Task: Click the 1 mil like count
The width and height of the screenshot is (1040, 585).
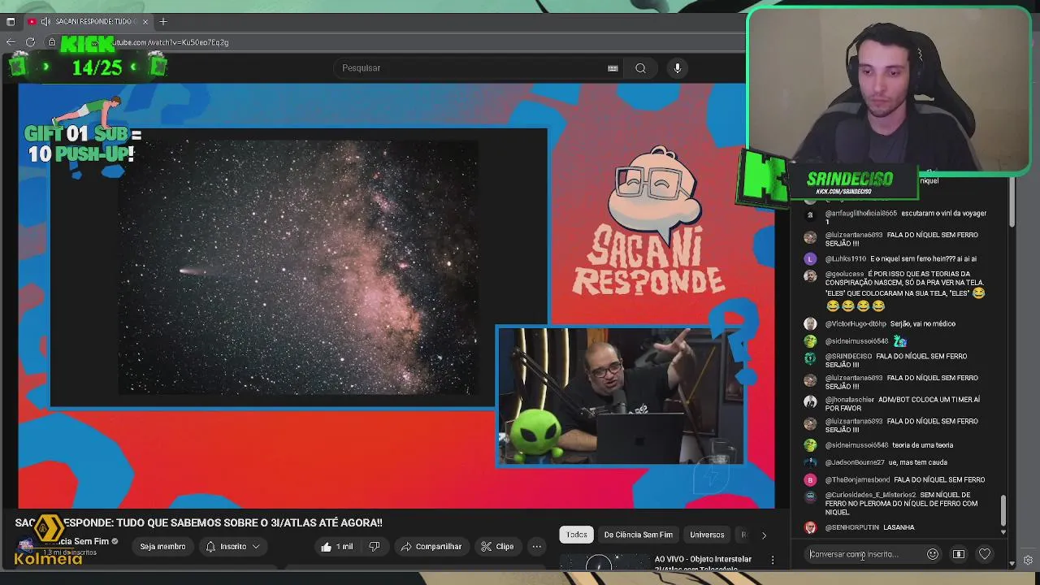Action: (x=346, y=547)
